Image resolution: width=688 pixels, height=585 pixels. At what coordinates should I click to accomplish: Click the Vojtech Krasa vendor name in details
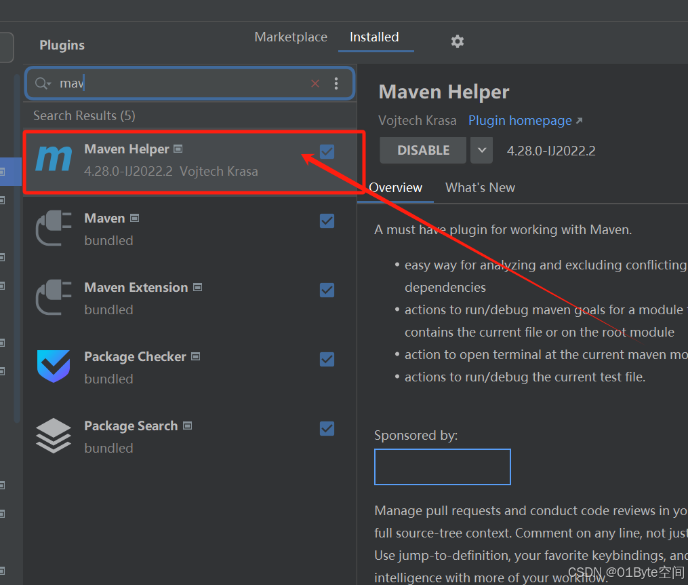[418, 120]
